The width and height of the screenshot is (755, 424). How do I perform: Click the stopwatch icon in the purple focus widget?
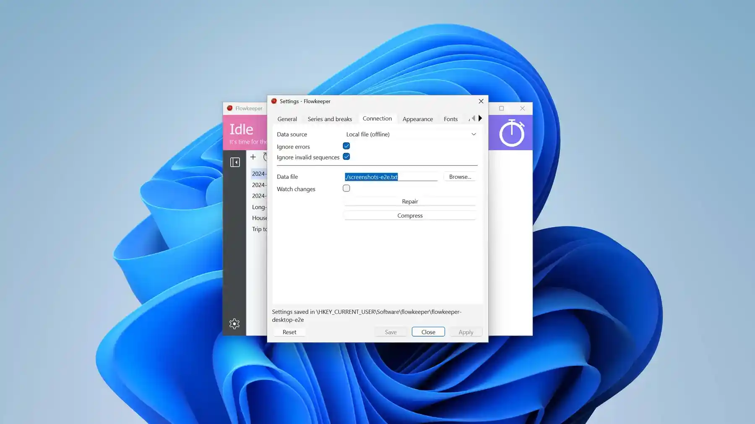click(x=511, y=132)
